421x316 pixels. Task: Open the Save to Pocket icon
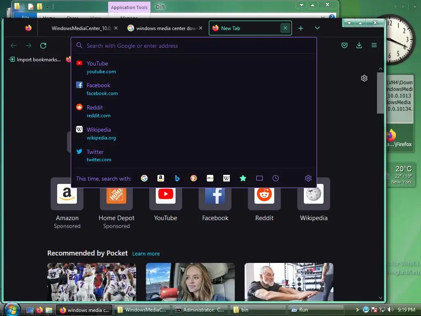345,45
